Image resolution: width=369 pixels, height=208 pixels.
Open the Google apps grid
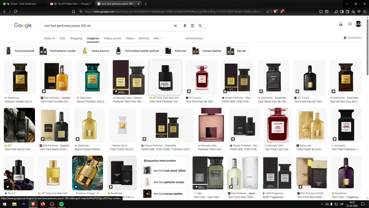(x=350, y=24)
